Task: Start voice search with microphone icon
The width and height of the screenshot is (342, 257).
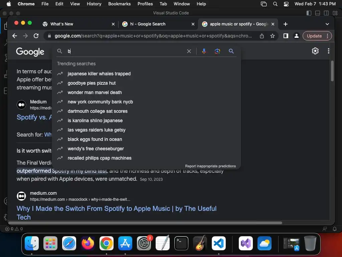Action: [204, 51]
